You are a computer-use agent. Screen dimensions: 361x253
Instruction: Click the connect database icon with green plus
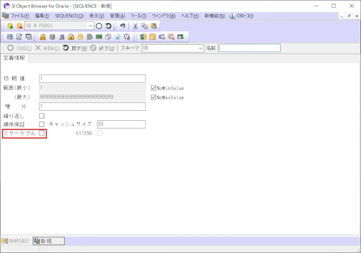click(x=10, y=26)
